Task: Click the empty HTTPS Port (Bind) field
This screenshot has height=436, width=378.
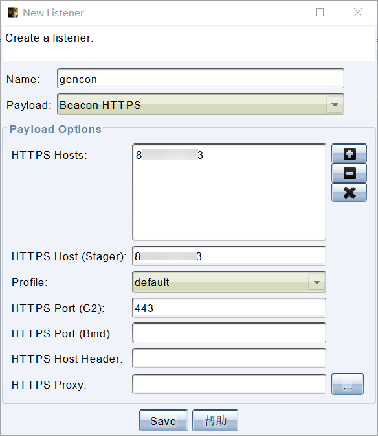Action: click(229, 333)
